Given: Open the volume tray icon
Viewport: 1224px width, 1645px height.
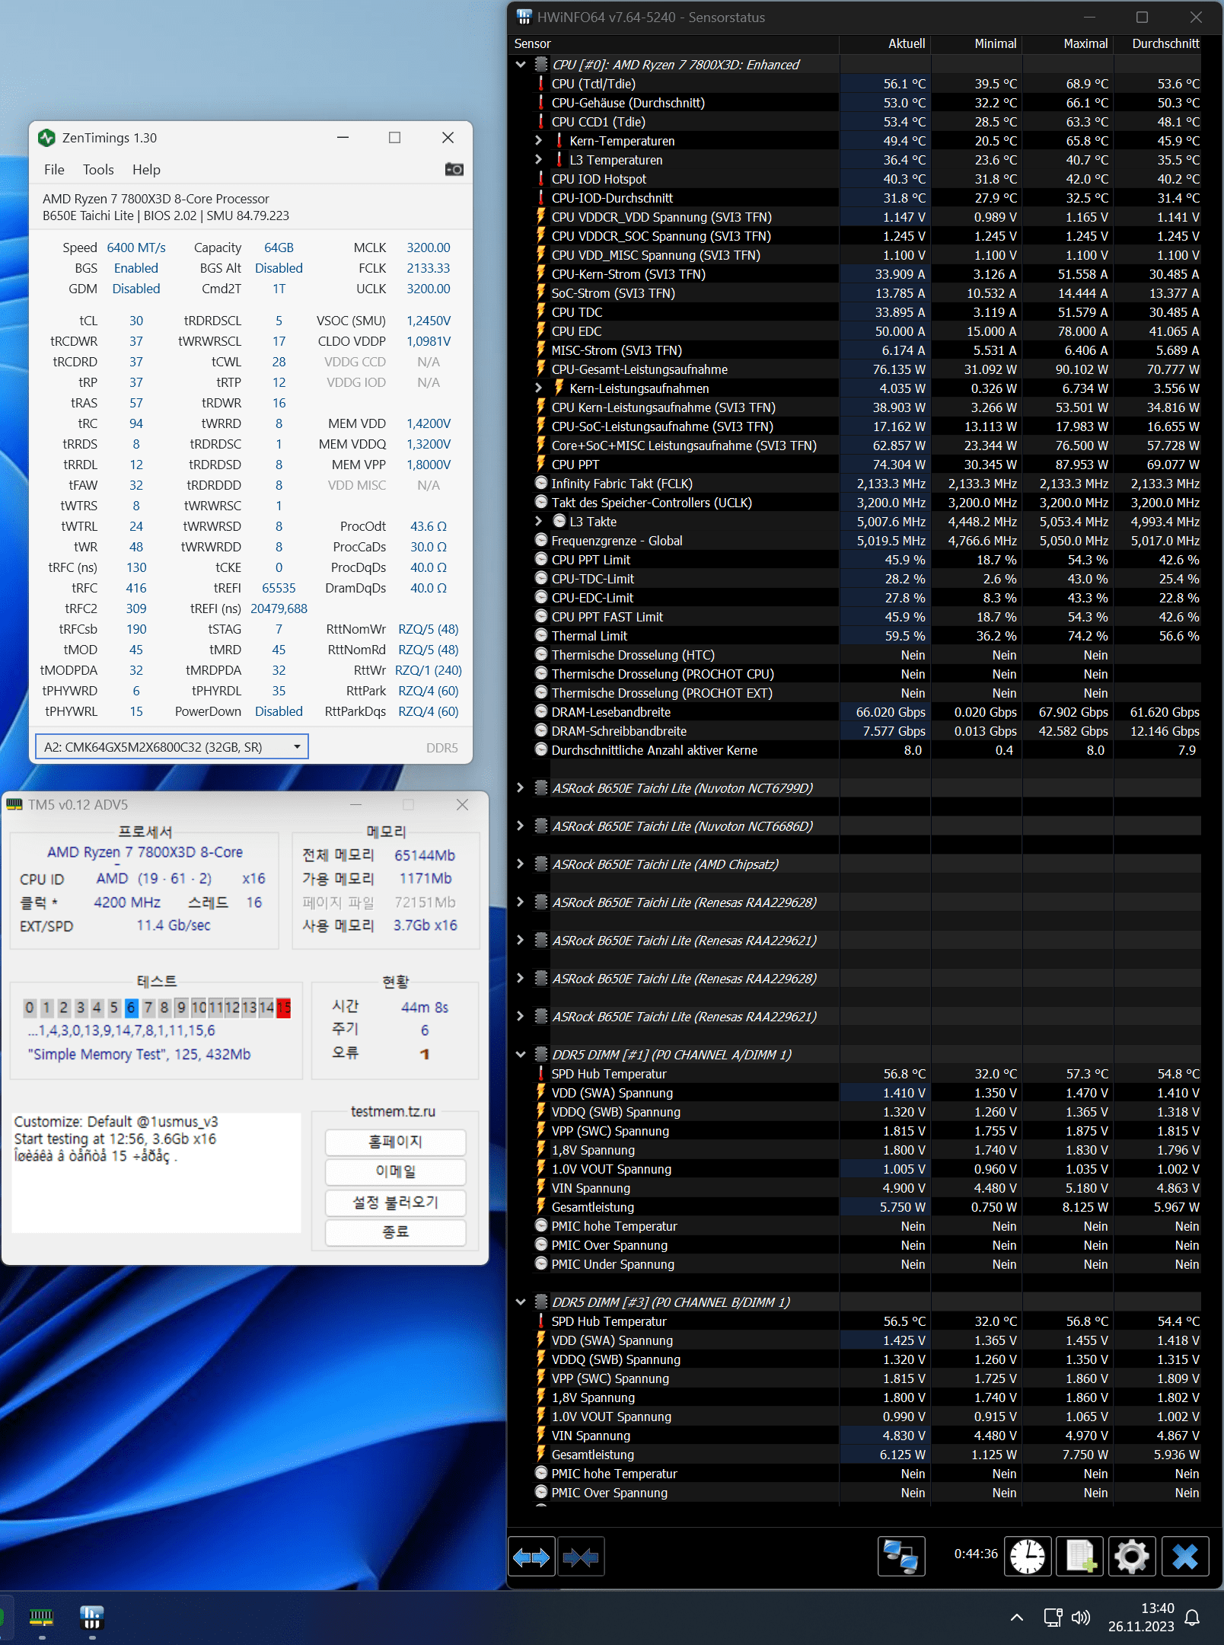Looking at the screenshot, I should [x=1081, y=1618].
